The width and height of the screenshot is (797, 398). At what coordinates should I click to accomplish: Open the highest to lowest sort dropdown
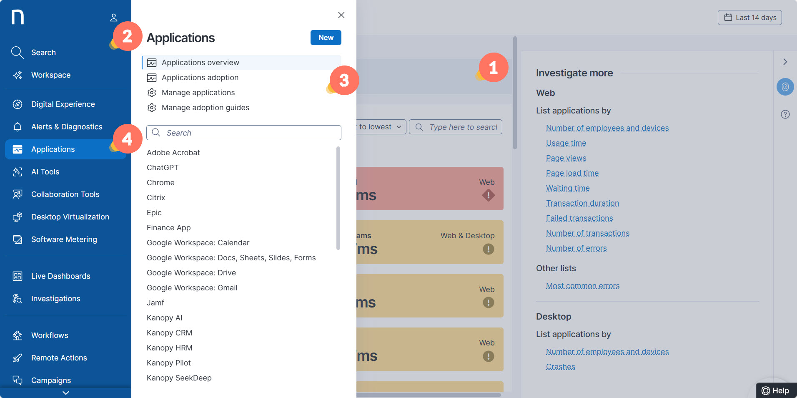(380, 127)
